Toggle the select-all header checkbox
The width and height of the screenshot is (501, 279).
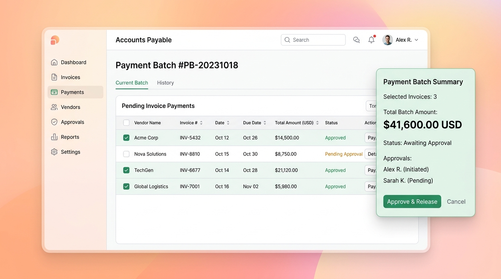tap(126, 123)
